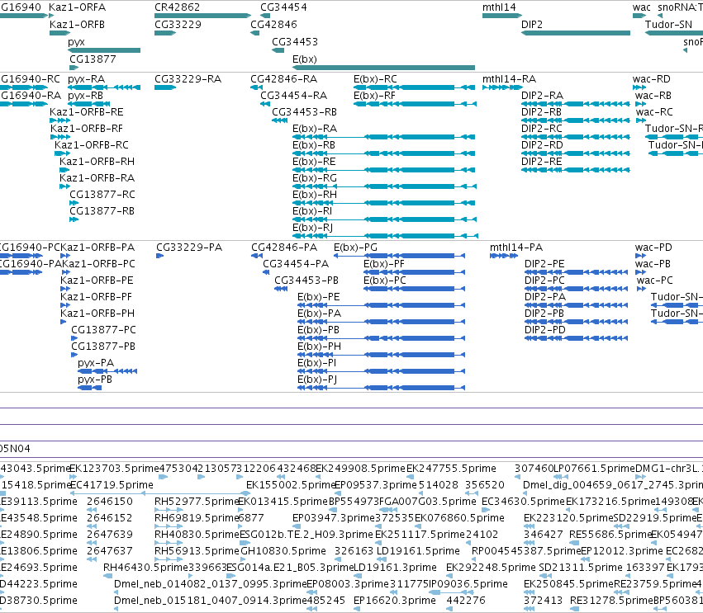Select the E(bx)-RF transcript label
703x613 pixels.
[375, 96]
